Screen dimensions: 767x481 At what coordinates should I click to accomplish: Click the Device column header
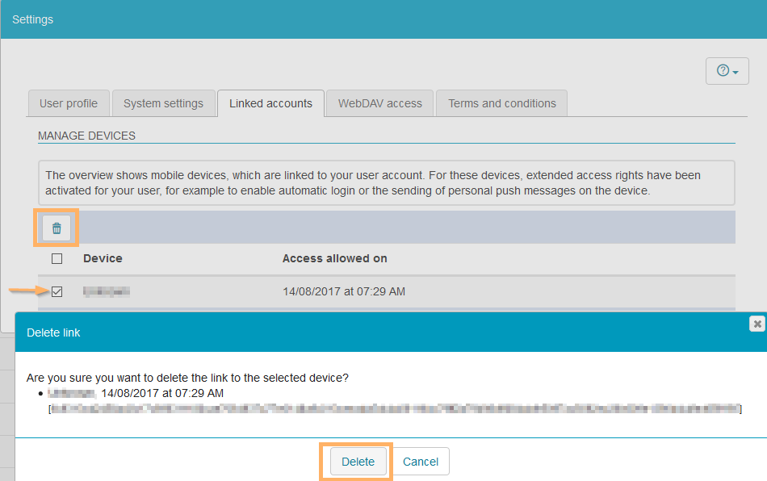click(103, 259)
